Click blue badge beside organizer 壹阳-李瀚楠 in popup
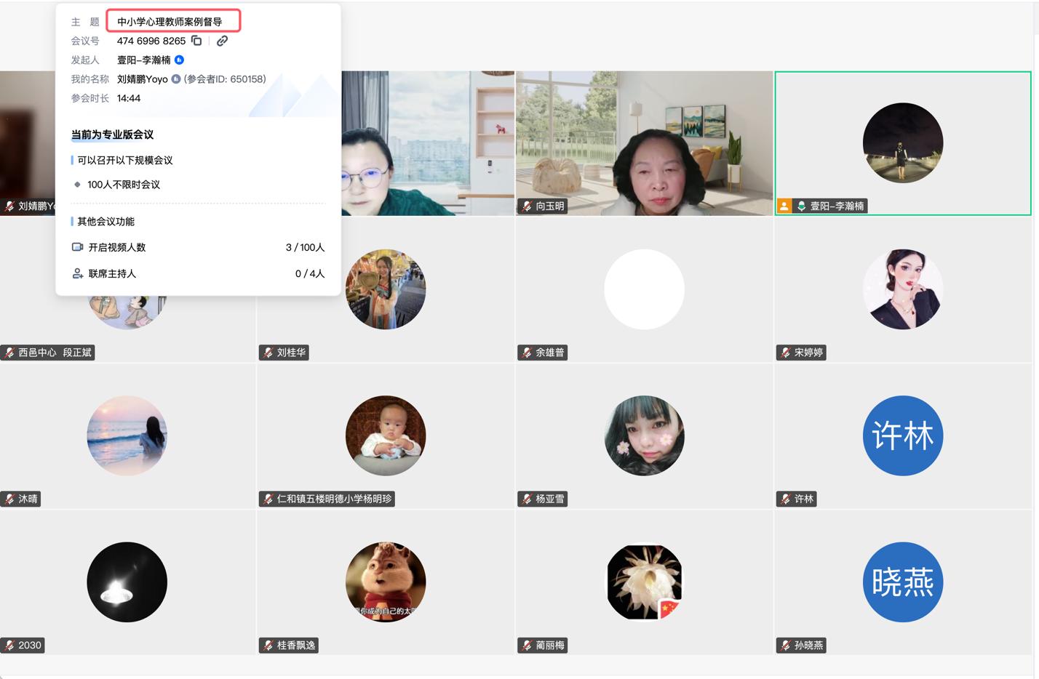 pyautogui.click(x=179, y=60)
